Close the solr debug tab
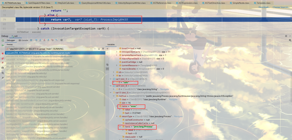 point(19,36)
